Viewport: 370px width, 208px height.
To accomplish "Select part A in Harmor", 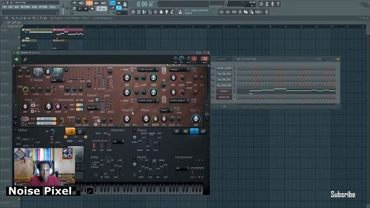I will pyautogui.click(x=71, y=132).
